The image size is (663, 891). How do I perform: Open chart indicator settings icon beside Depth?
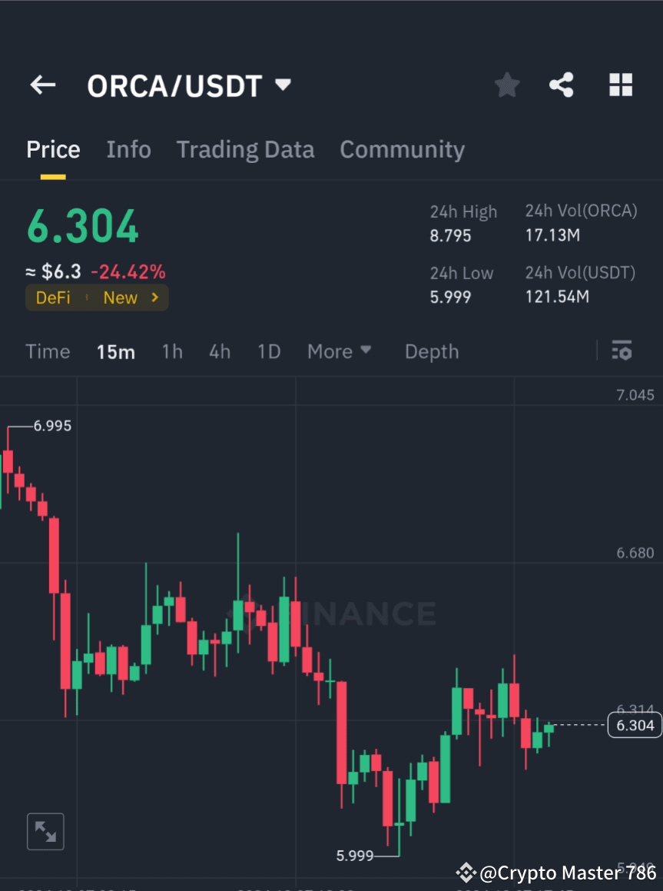point(622,351)
